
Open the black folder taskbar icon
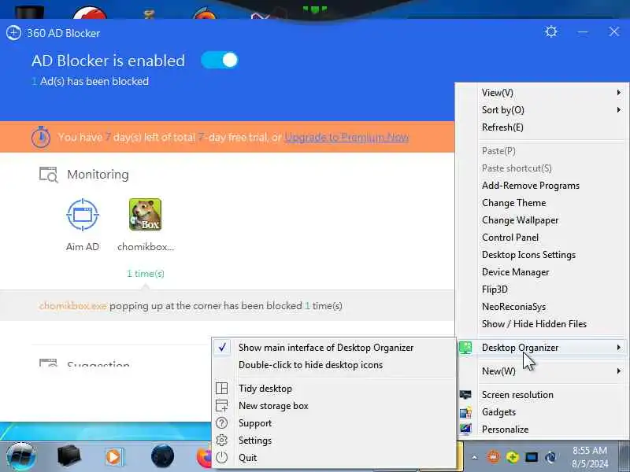(x=69, y=456)
